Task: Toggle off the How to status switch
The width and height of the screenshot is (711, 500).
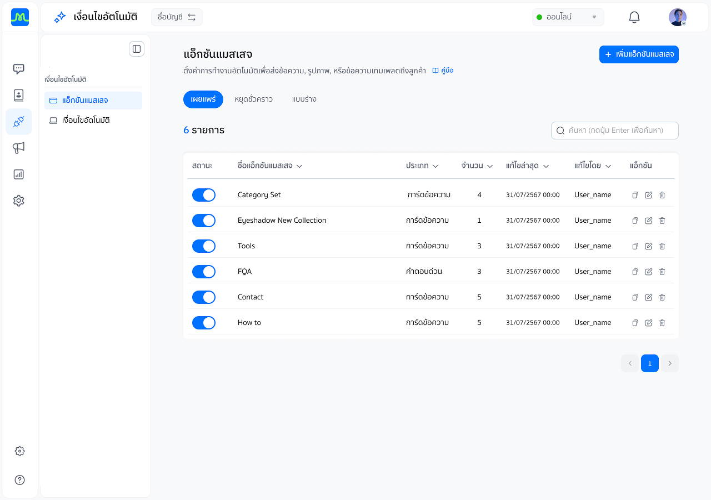Action: pos(204,323)
